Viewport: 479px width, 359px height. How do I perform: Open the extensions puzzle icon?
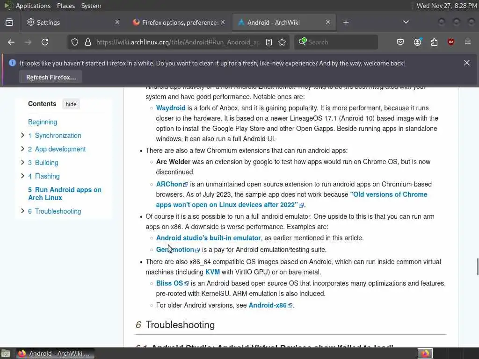434,42
